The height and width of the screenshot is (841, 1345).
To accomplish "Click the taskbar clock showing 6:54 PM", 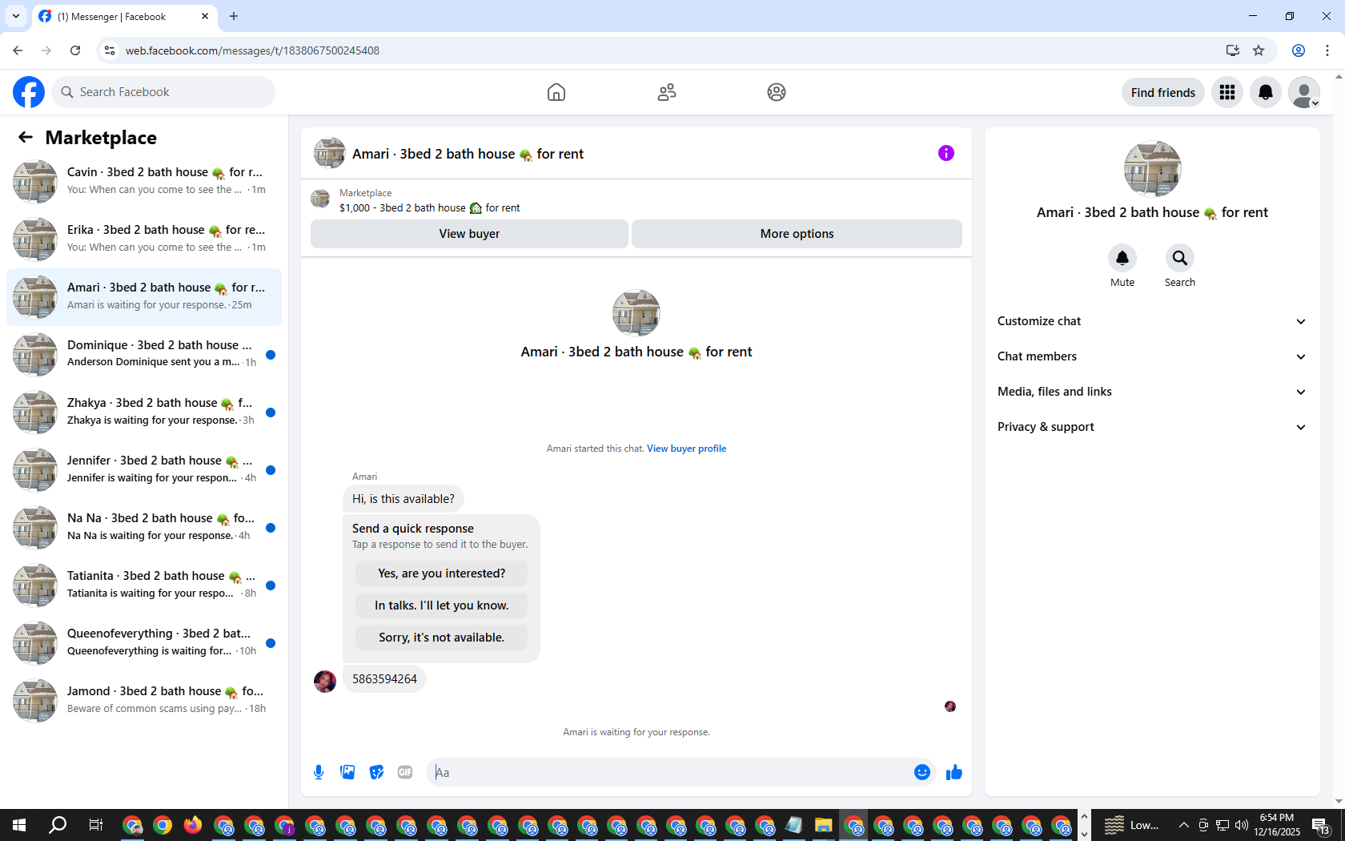I will (x=1277, y=825).
